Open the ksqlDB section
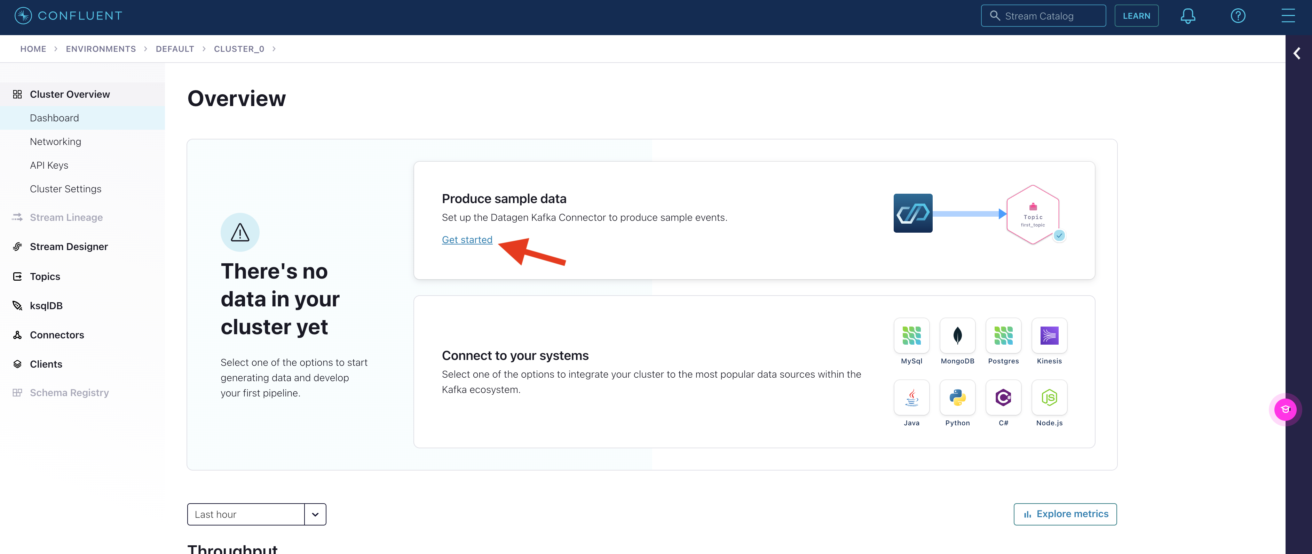The image size is (1312, 554). (46, 305)
